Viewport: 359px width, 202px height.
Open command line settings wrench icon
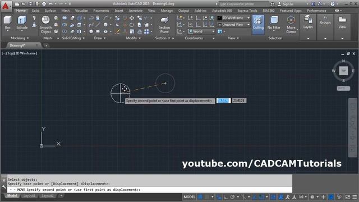point(4,187)
